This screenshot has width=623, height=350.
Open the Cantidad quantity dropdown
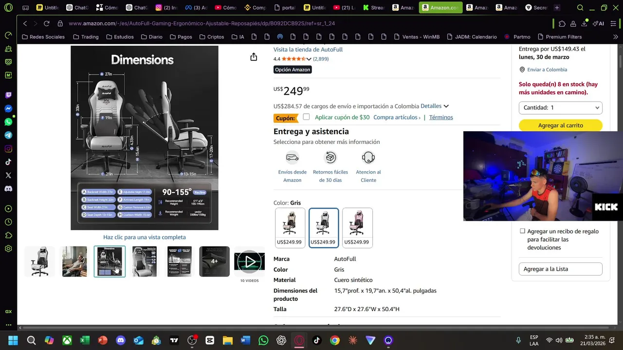coord(560,107)
